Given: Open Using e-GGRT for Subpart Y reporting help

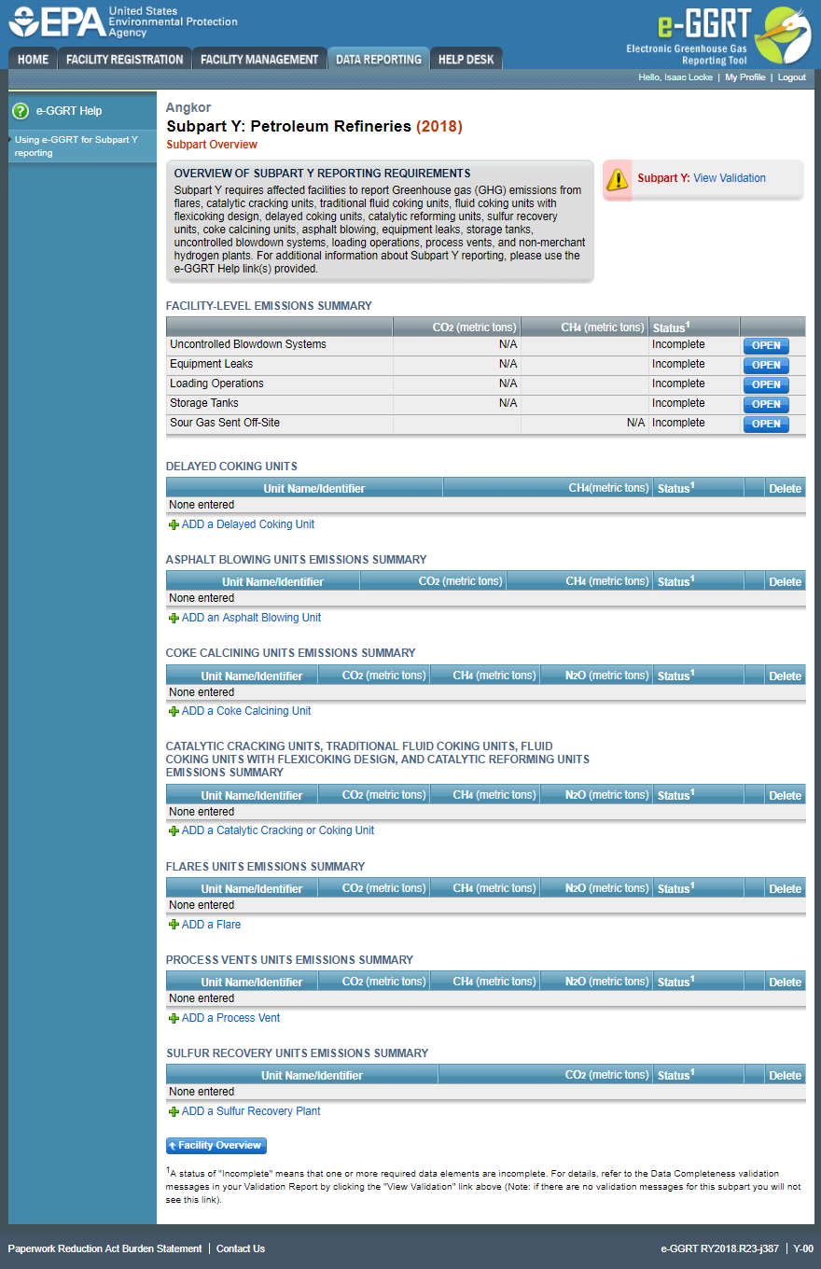Looking at the screenshot, I should 77,146.
